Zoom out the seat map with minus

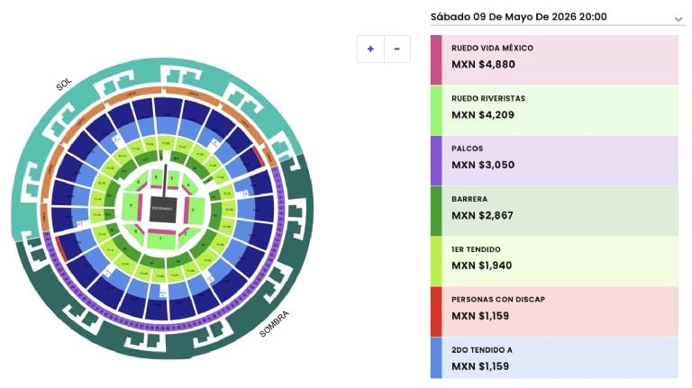[x=397, y=49]
